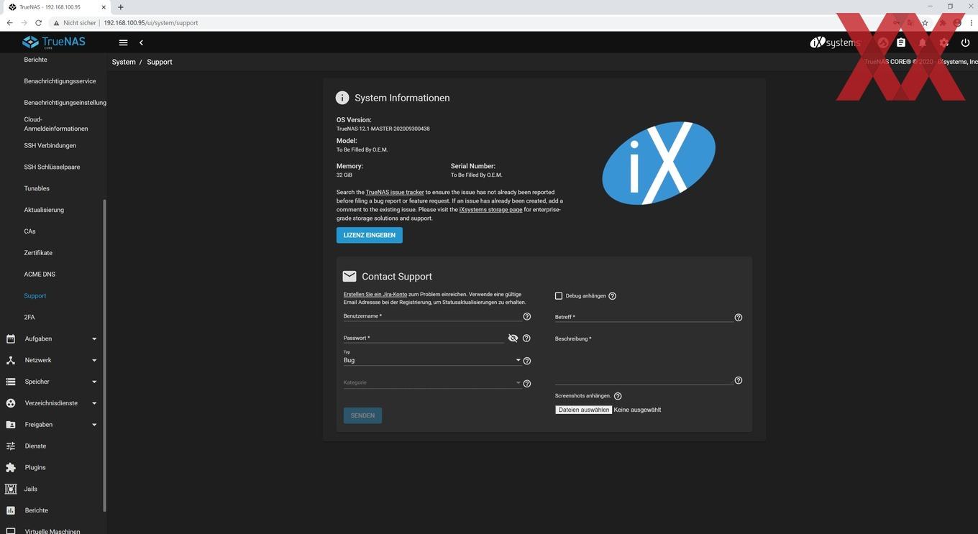978x534 pixels.
Task: Open 2FA in the sidebar
Action: 29,317
